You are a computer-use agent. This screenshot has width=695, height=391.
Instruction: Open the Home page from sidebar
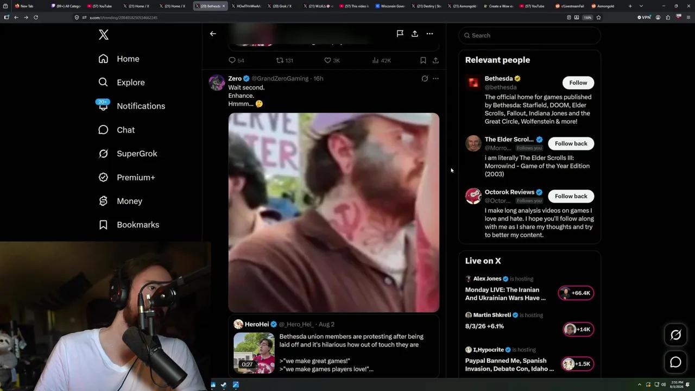point(119,59)
